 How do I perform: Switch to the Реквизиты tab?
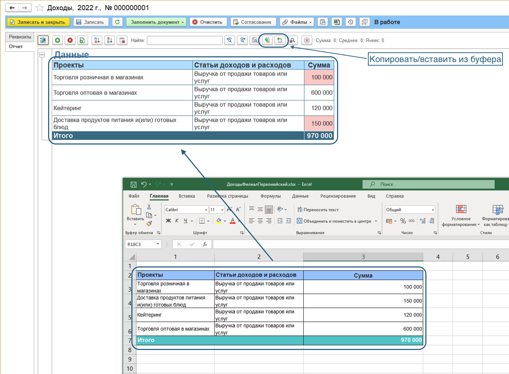coord(20,37)
